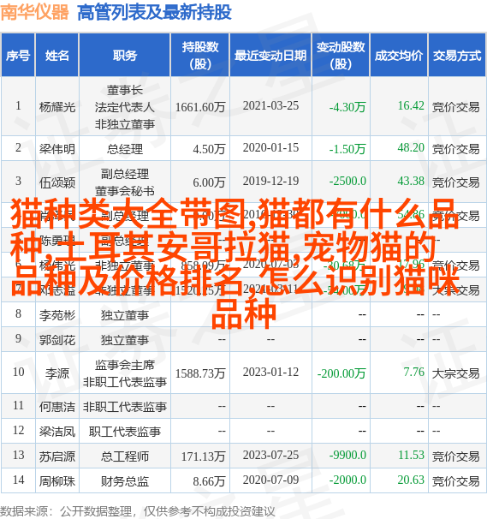487x519 pixels.
Task: Click the average price 20.63
Action: coord(411,480)
